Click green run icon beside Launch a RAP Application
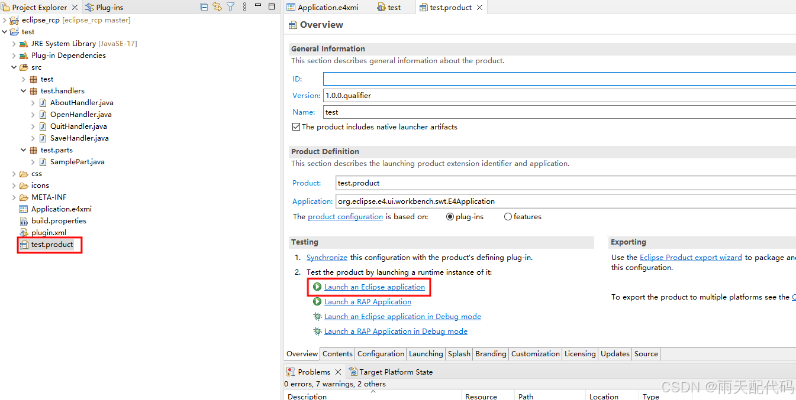The height and width of the screenshot is (400, 796). pyautogui.click(x=318, y=301)
